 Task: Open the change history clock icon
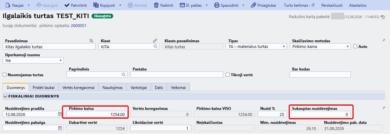(x=383, y=17)
